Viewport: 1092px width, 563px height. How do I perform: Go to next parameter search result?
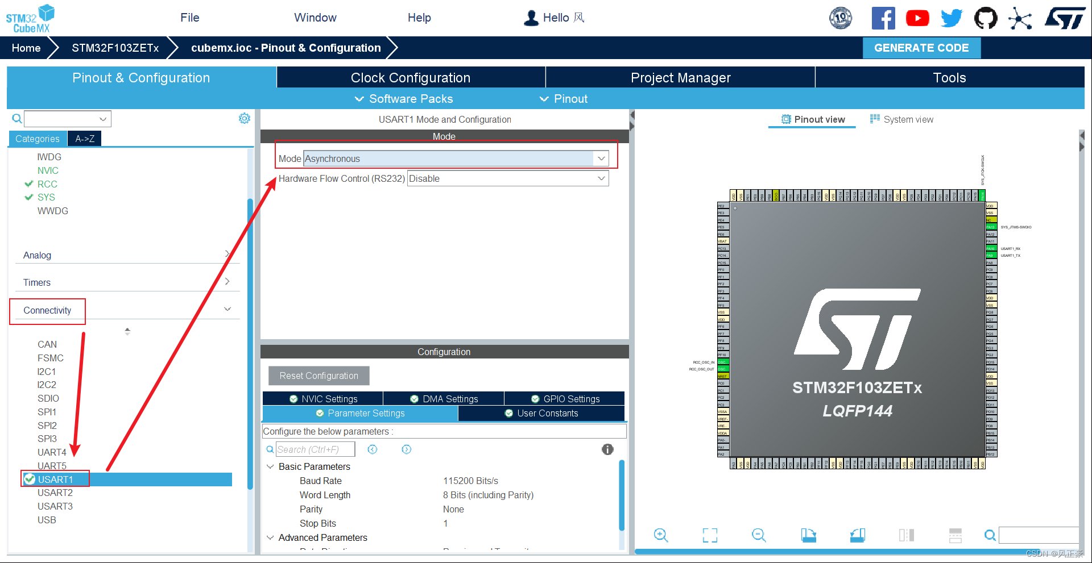point(406,449)
